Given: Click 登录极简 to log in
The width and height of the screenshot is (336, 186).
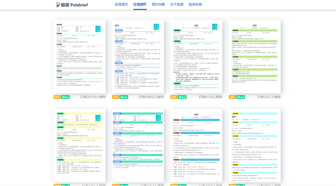Looking at the screenshot, I should pos(195,5).
